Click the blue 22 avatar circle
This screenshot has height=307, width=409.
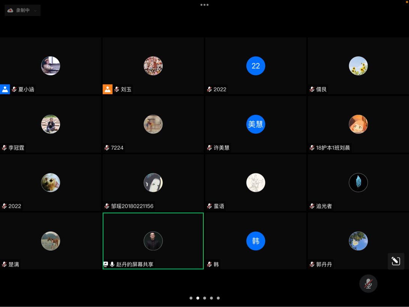click(x=256, y=66)
